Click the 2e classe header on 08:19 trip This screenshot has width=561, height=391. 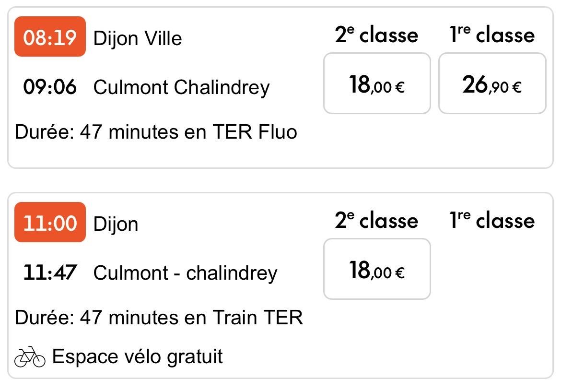(x=376, y=35)
